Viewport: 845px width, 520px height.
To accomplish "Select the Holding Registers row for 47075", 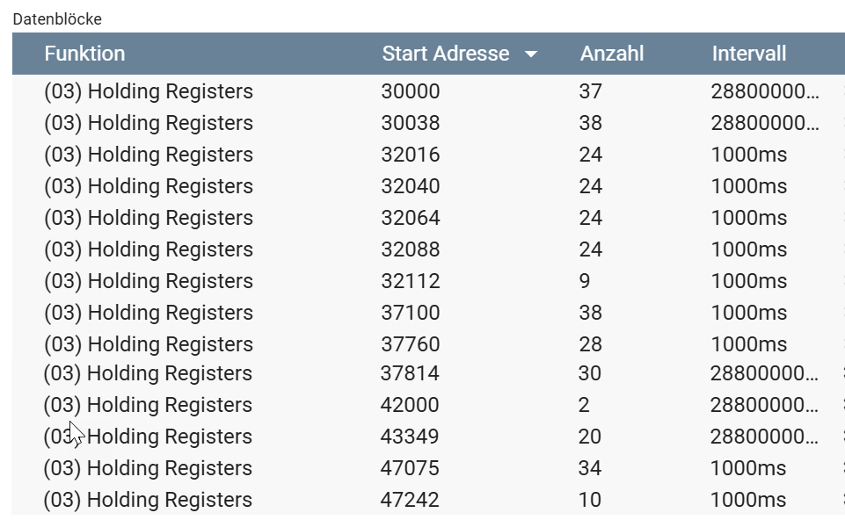I will pyautogui.click(x=148, y=468).
